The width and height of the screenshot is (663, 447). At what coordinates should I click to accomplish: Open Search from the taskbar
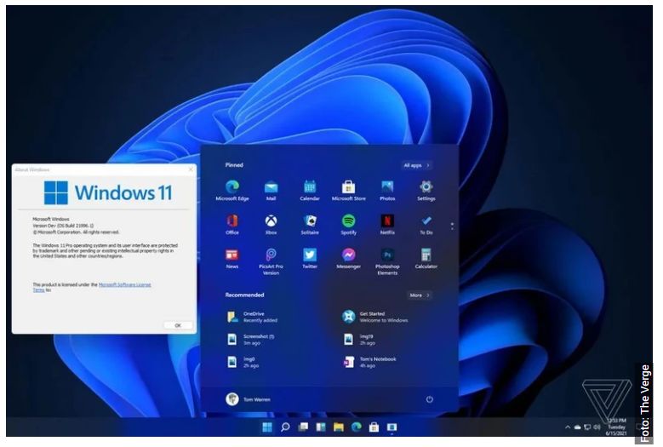point(285,427)
